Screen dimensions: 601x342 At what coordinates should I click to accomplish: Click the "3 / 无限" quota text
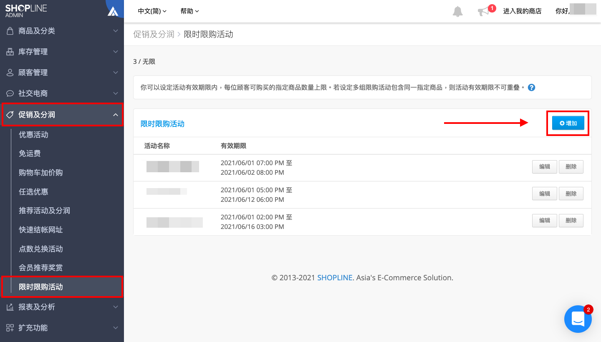pyautogui.click(x=144, y=61)
